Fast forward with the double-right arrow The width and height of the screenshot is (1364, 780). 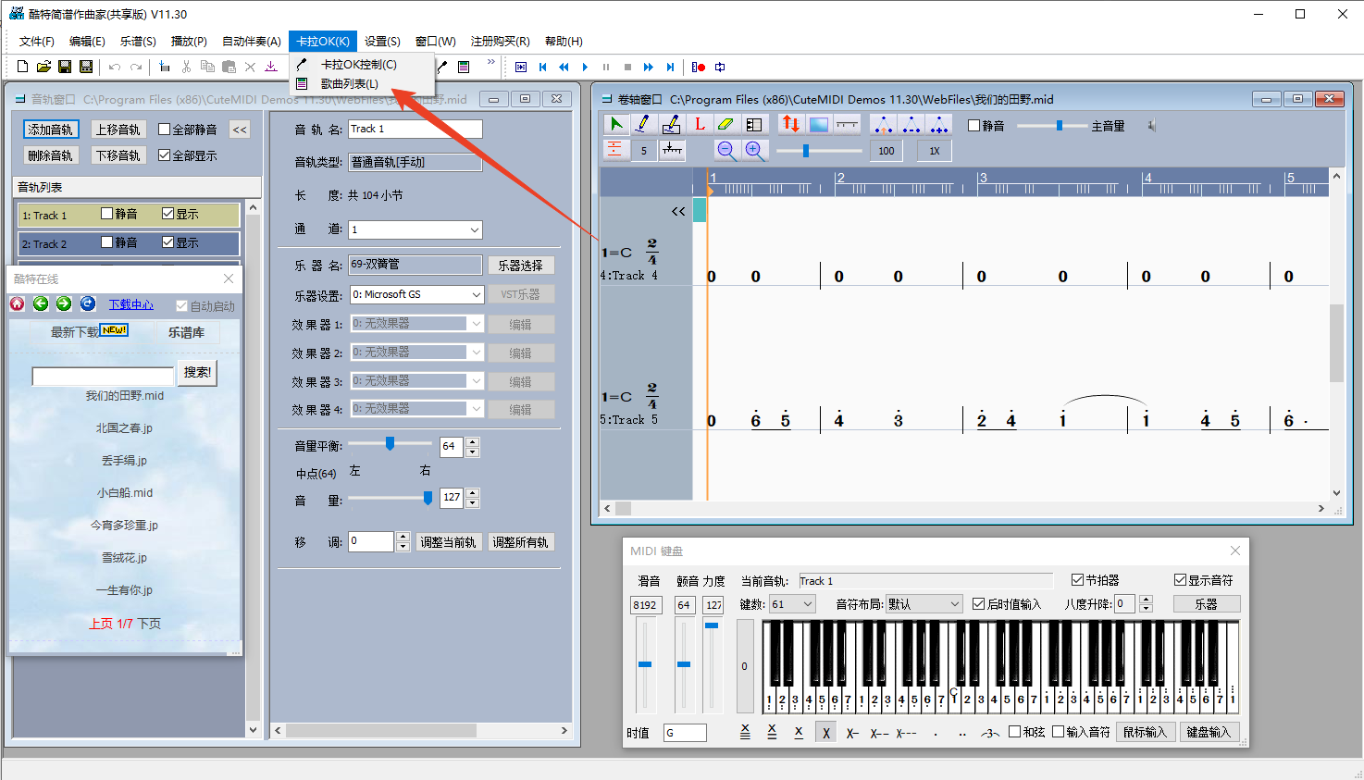click(649, 67)
